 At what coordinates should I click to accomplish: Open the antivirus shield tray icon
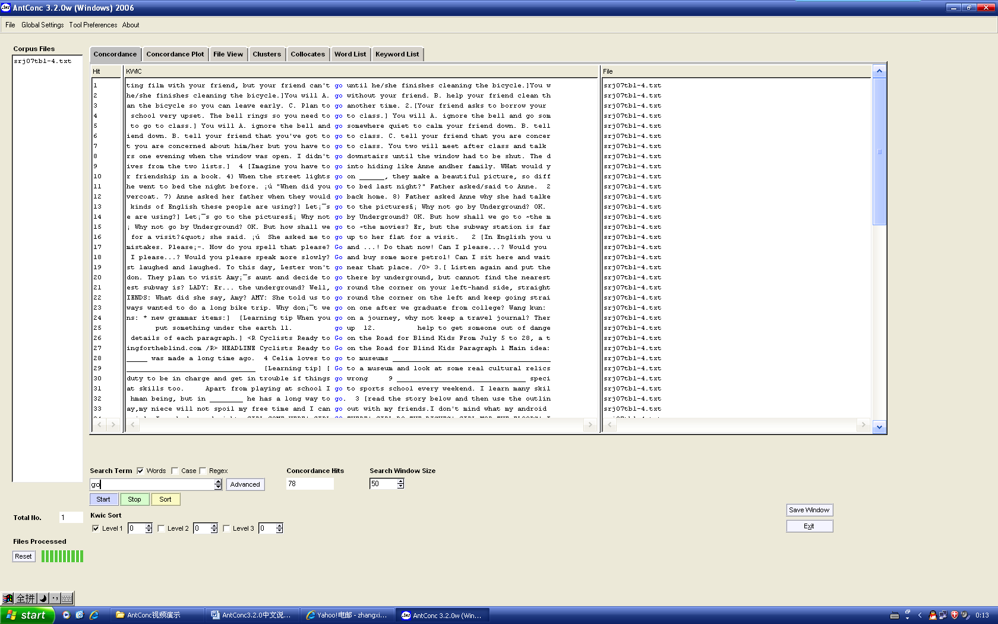[954, 615]
